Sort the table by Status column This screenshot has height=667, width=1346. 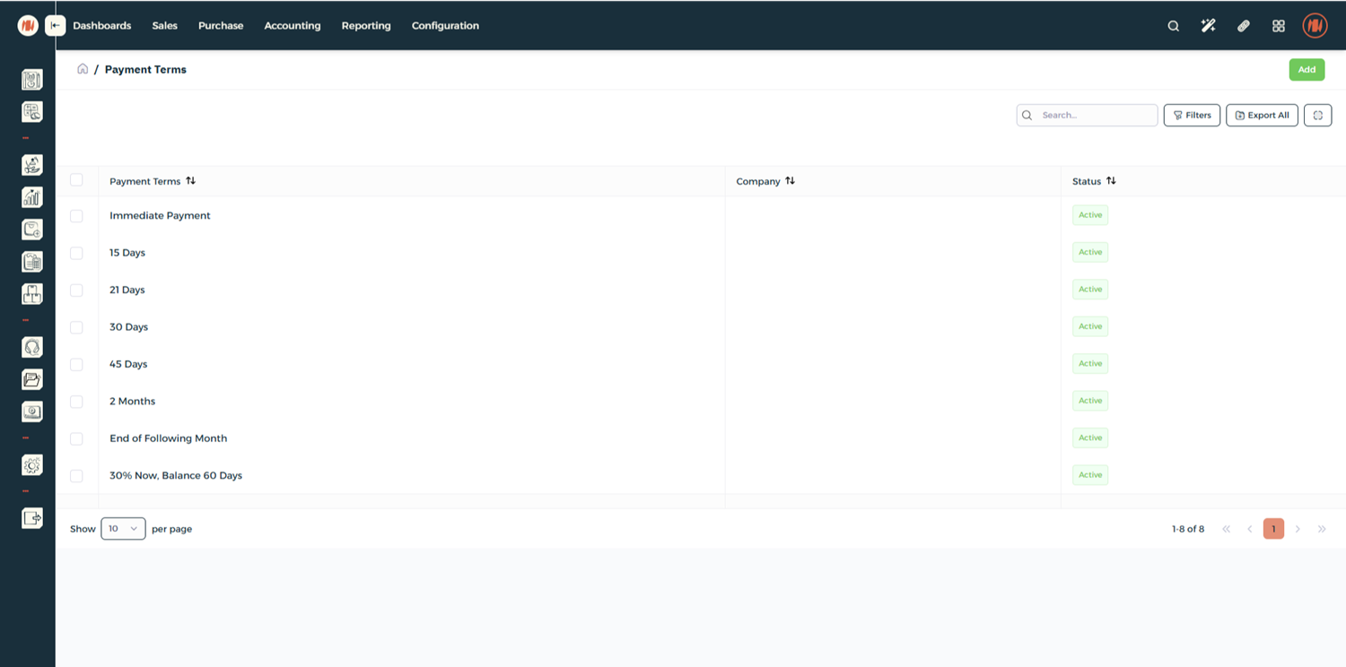coord(1111,181)
